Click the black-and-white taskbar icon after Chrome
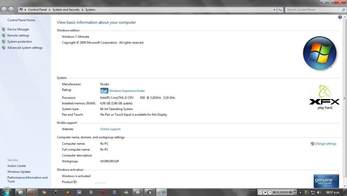Viewport: 347px width, 196px height. coord(56,192)
